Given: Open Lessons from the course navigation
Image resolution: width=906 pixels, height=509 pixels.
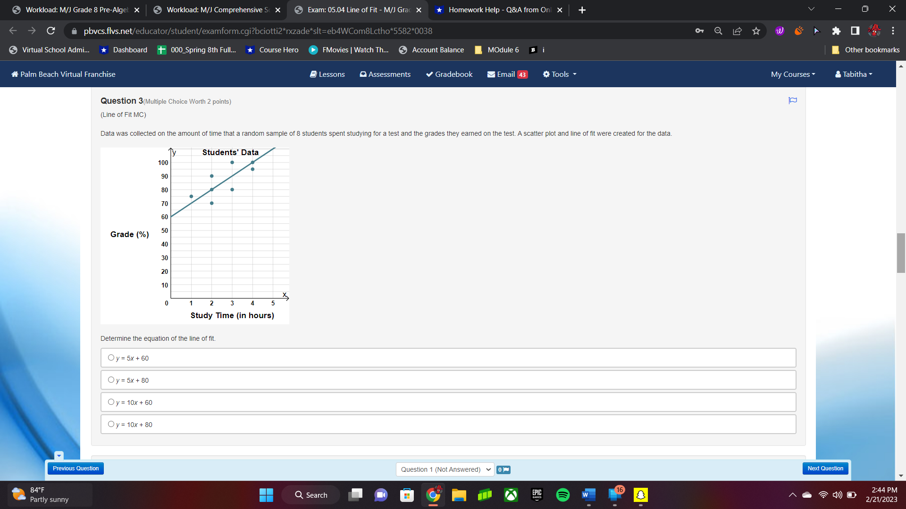Looking at the screenshot, I should pos(327,74).
